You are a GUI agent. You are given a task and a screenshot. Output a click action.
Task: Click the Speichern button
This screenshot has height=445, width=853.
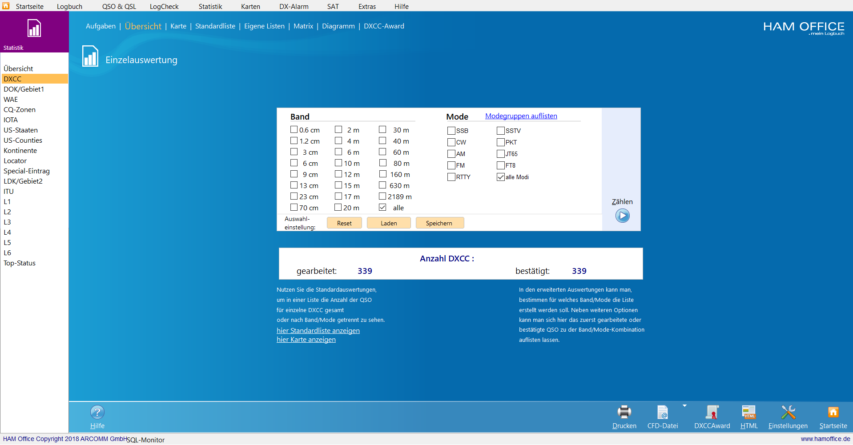(439, 223)
